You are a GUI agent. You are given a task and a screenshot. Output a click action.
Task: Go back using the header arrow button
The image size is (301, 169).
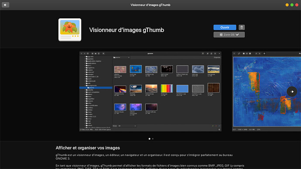pyautogui.click(x=5, y=5)
